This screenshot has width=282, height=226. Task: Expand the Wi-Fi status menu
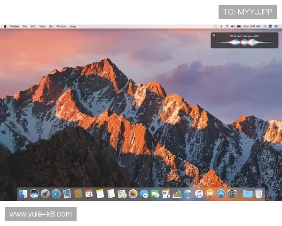click(227, 26)
